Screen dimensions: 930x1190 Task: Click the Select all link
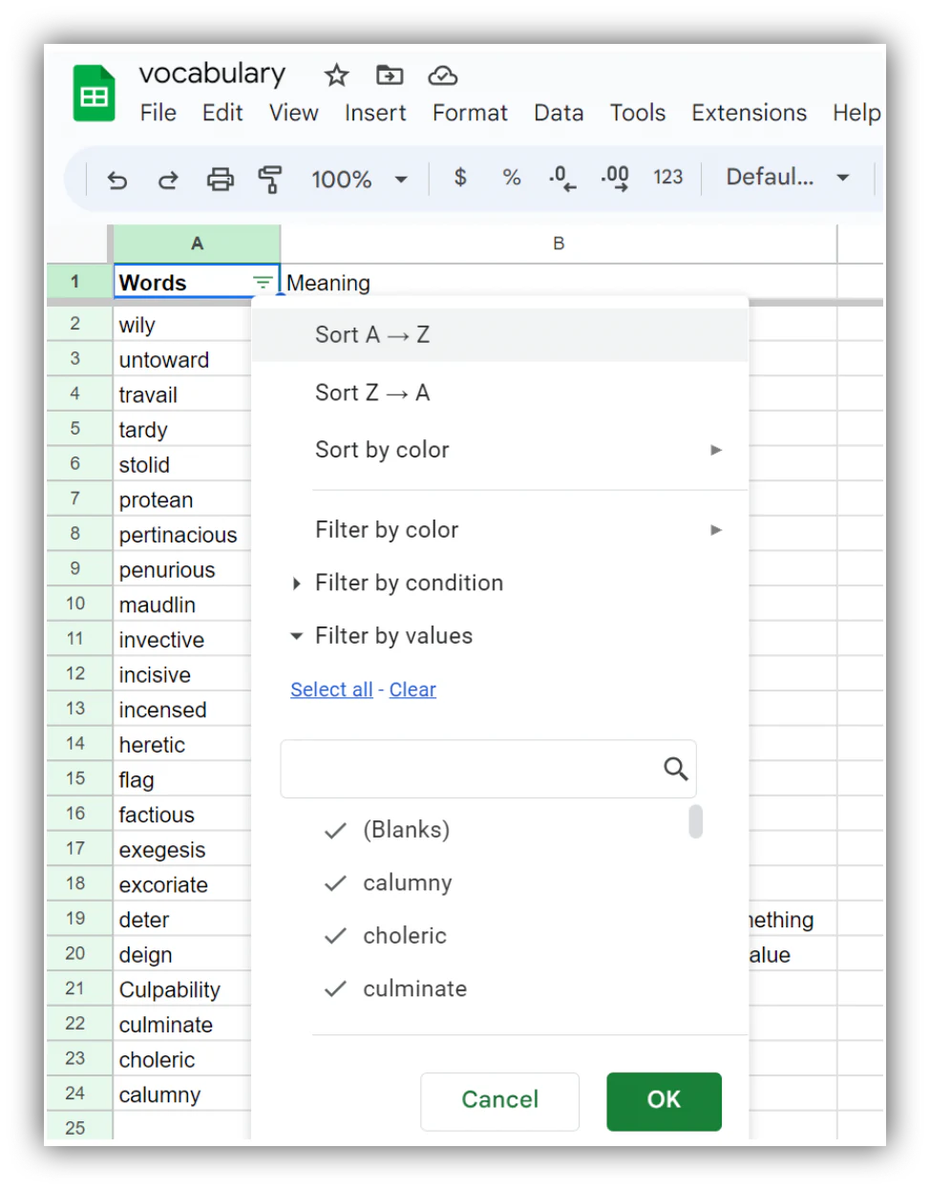pos(331,690)
